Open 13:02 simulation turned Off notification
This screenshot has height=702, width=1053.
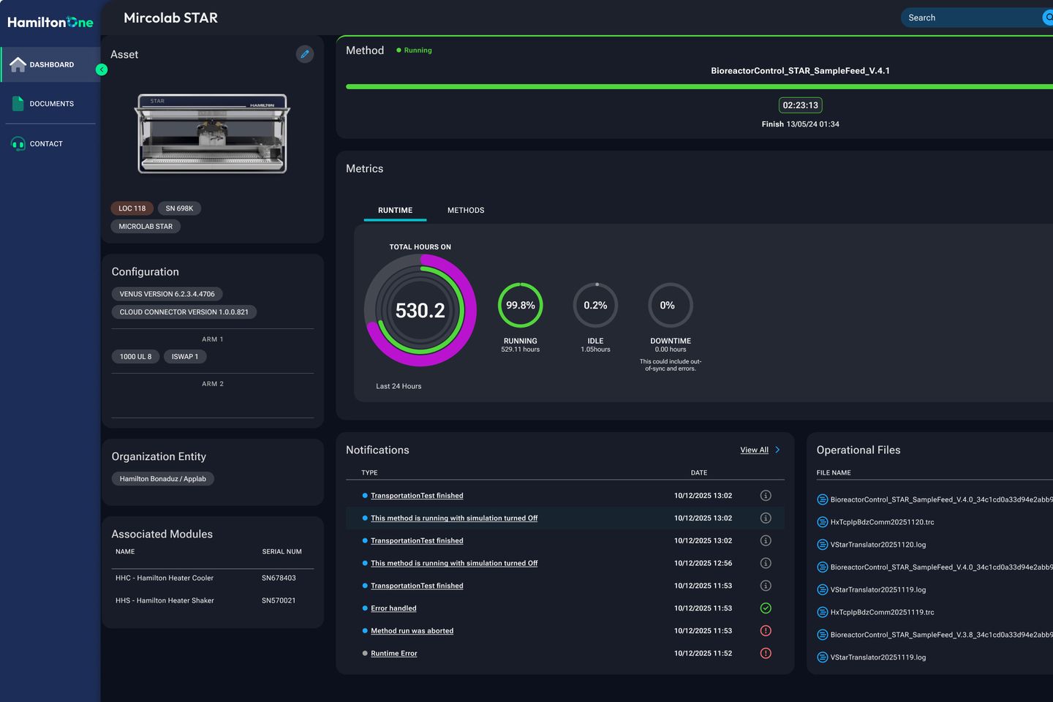[x=454, y=518]
